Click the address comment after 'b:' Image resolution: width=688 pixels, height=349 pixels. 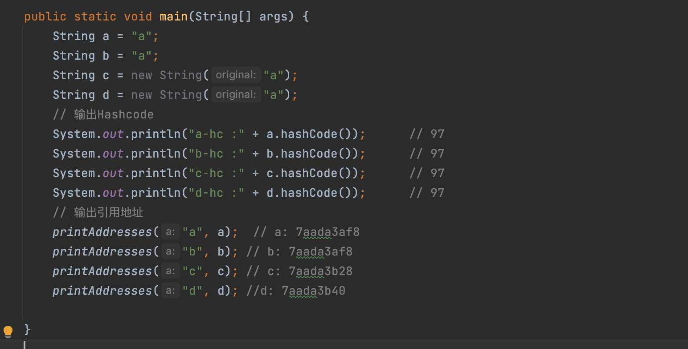point(320,252)
